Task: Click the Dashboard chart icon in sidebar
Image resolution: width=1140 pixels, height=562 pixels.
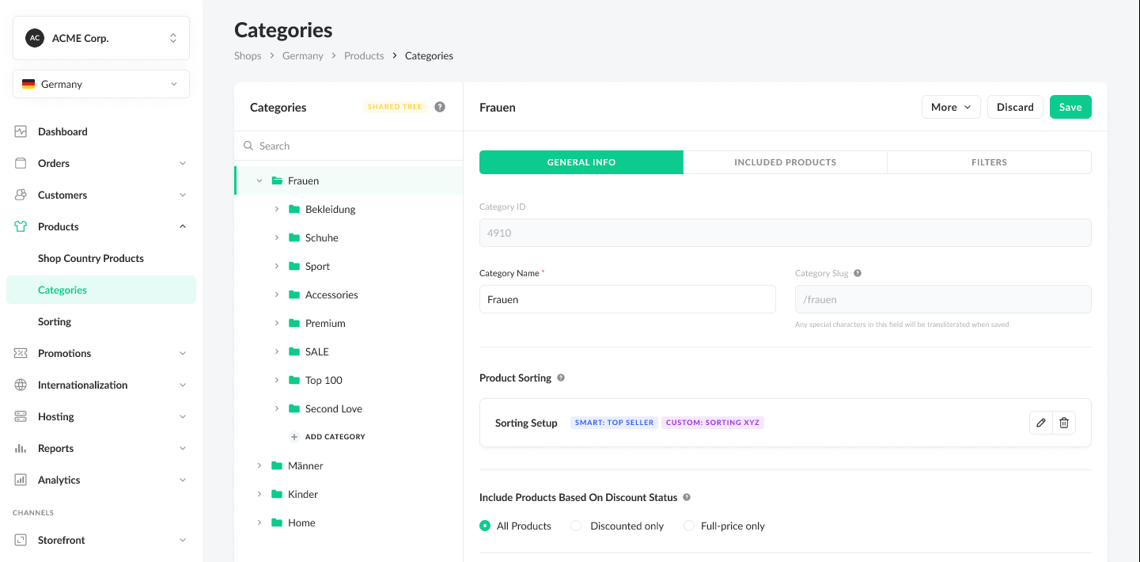Action: 21,131
